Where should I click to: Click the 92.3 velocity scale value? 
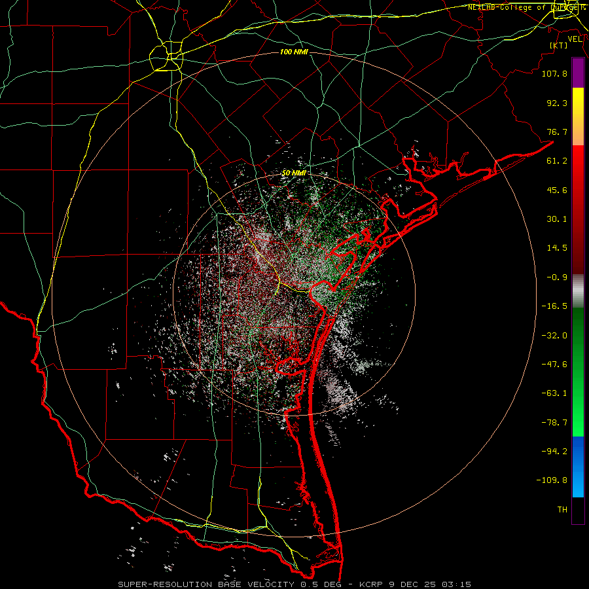click(557, 103)
